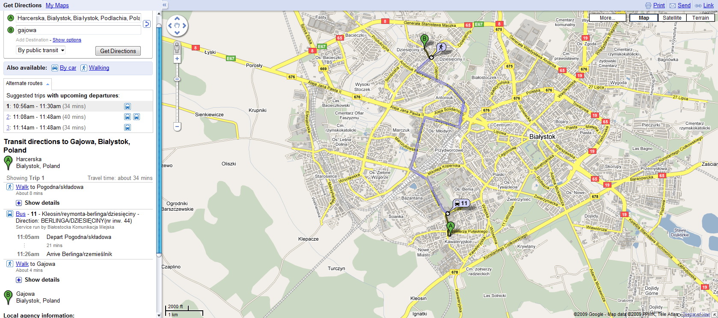Screen dimensions: 718x318
Task: Click the chain Link icon
Action: pyautogui.click(x=698, y=6)
